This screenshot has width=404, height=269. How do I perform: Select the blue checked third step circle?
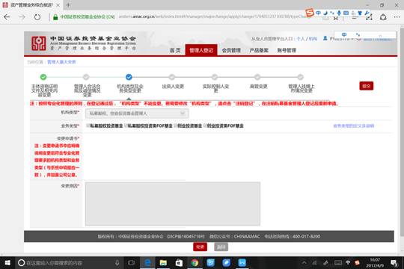pos(129,77)
